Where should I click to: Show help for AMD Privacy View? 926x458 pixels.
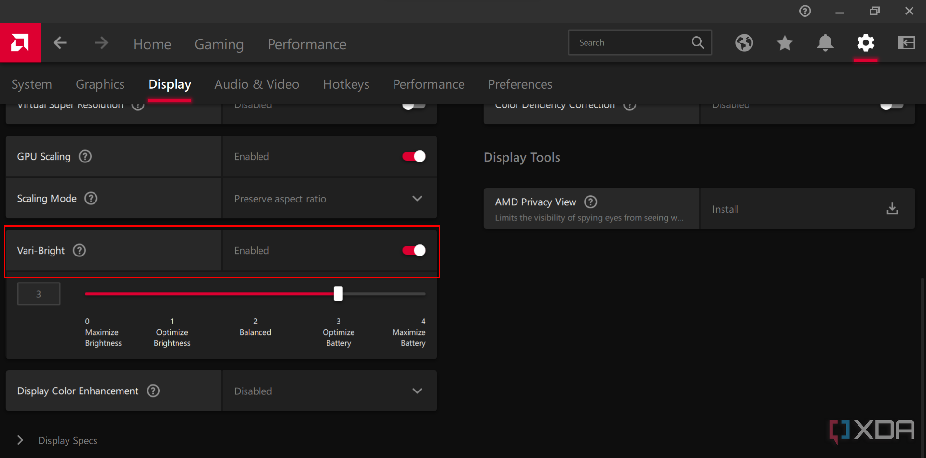click(591, 202)
